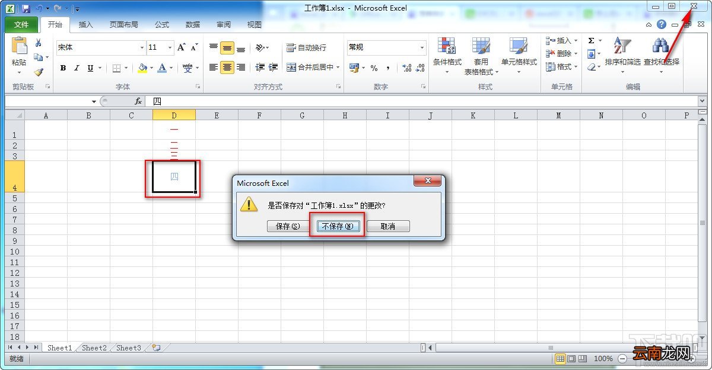Toggle Italic formatting
The width and height of the screenshot is (712, 370).
77,68
